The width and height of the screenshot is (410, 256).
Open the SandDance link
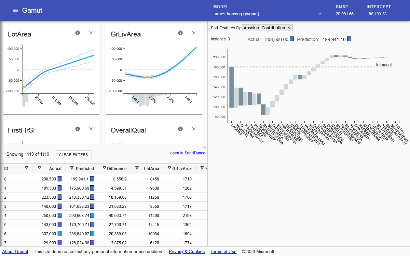[187, 153]
